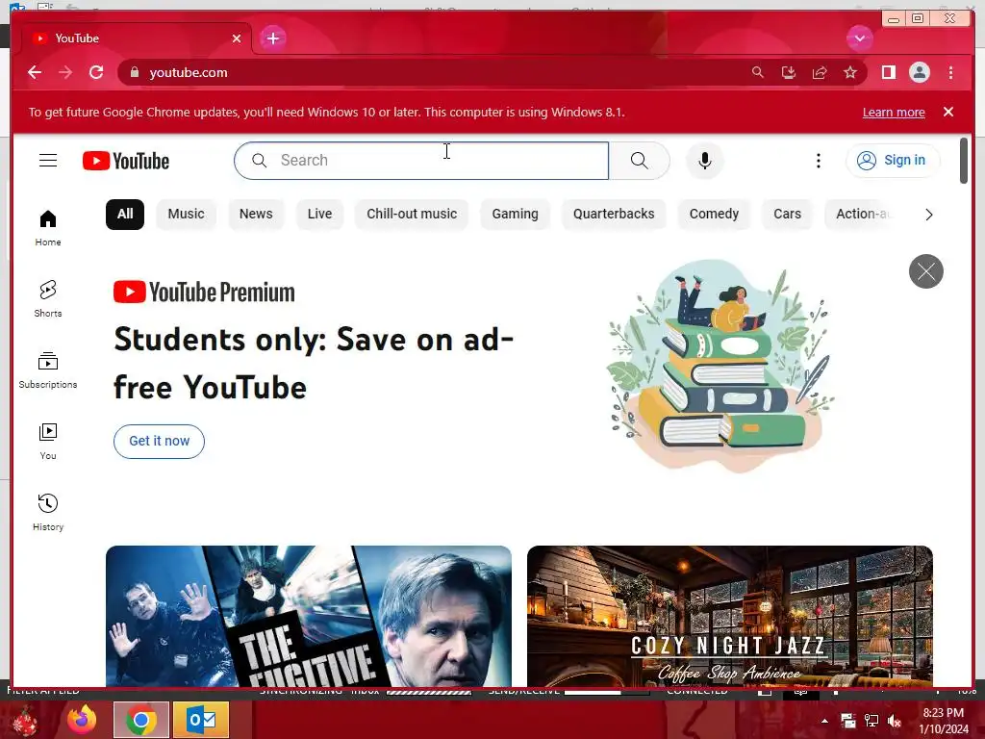Open Subscriptions from sidebar

(48, 370)
